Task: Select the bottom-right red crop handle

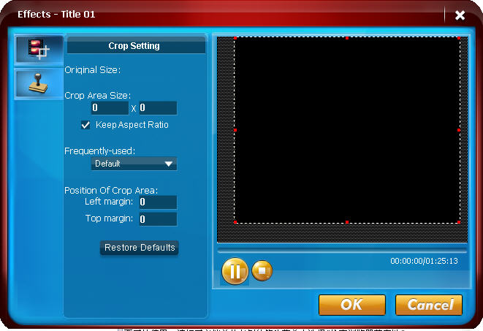Action: pyautogui.click(x=458, y=221)
